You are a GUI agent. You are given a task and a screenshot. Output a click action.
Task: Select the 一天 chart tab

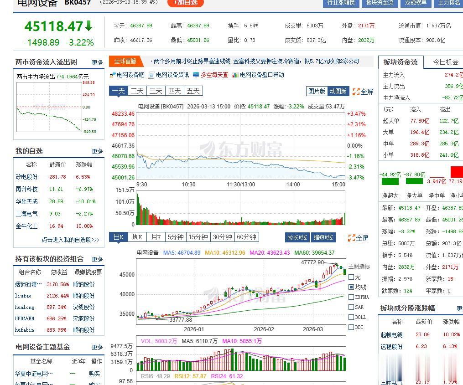click(x=119, y=91)
